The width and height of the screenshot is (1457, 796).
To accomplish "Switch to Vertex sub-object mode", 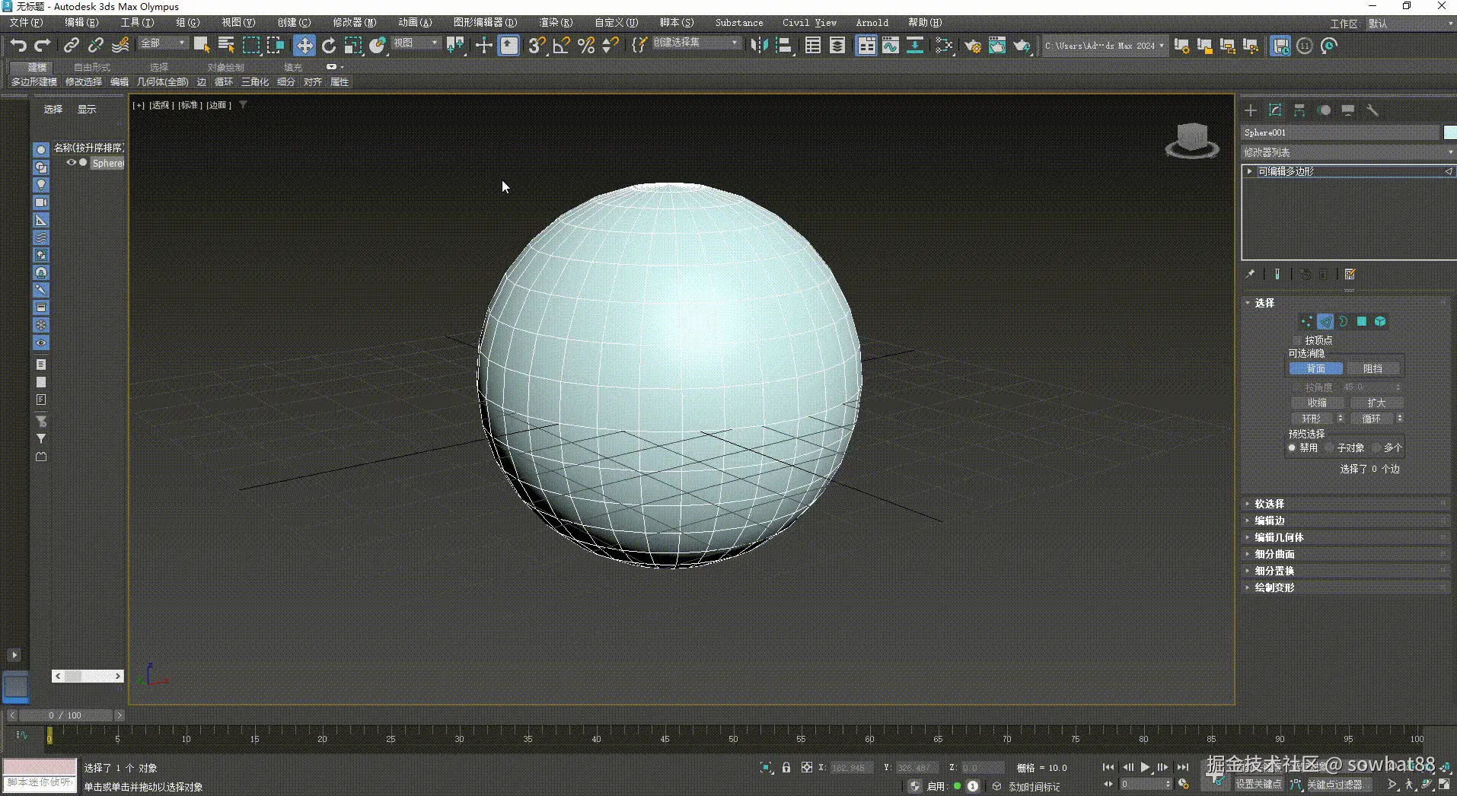I will pos(1306,322).
